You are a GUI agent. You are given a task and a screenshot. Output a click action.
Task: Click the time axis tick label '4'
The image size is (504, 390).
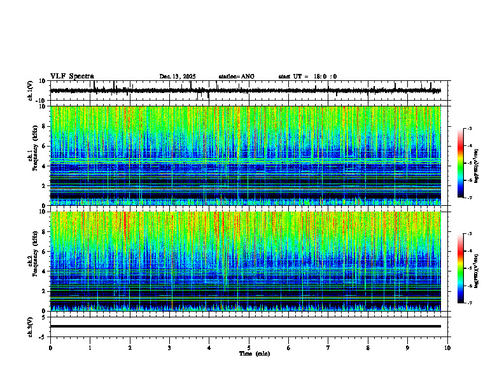click(x=209, y=348)
